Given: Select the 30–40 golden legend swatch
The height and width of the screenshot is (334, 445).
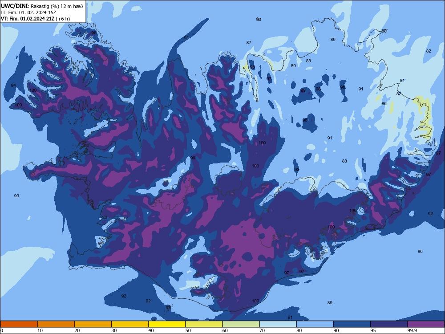Looking at the screenshot, I should (x=130, y=324).
